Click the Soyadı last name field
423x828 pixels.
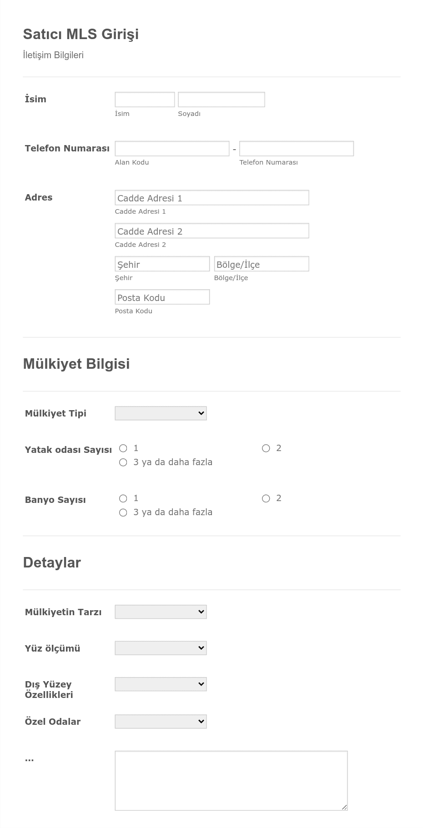[x=222, y=100]
